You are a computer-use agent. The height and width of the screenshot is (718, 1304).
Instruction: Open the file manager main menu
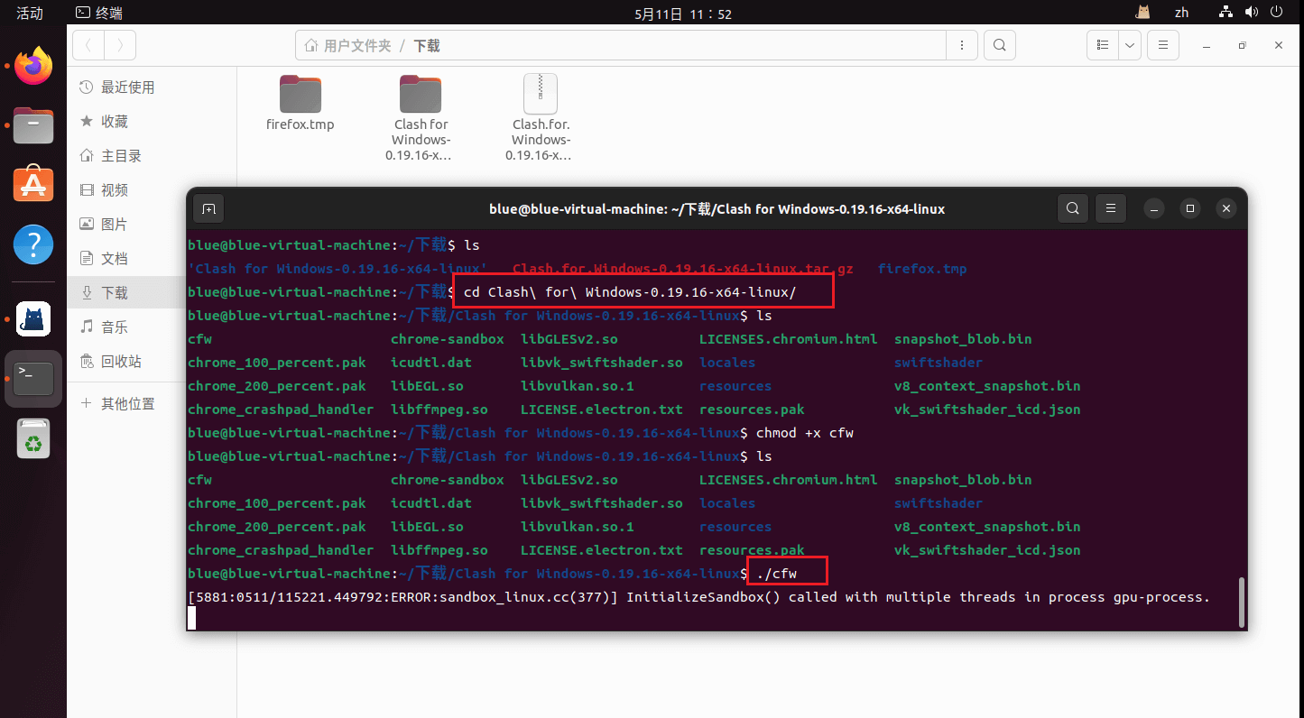tap(1163, 45)
